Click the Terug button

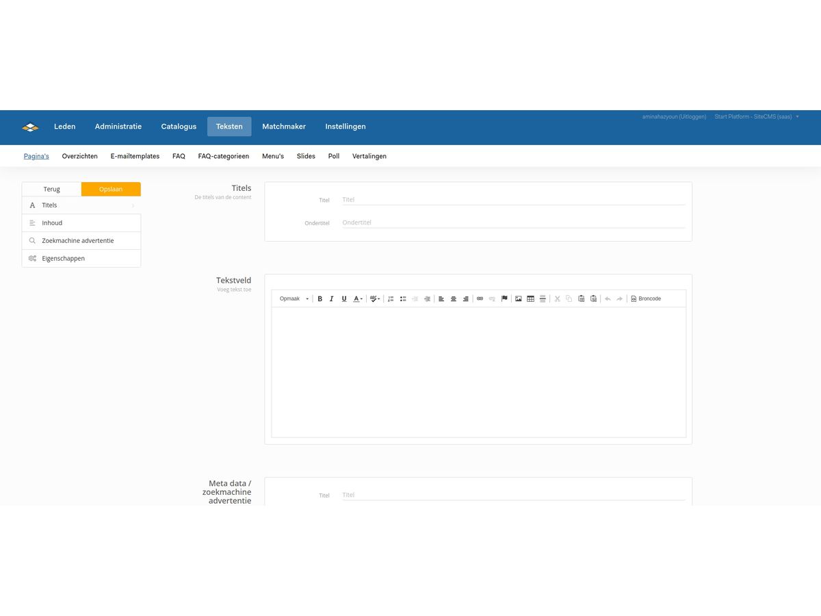click(52, 189)
